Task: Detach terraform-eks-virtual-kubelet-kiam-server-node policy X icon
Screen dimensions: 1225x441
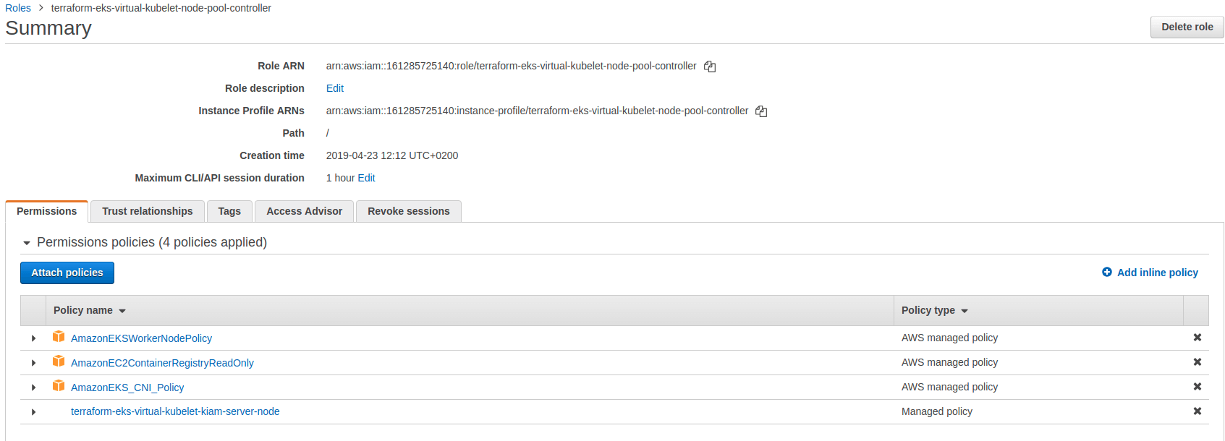Action: pos(1197,411)
